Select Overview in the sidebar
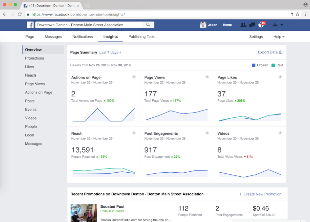 (x=43, y=50)
